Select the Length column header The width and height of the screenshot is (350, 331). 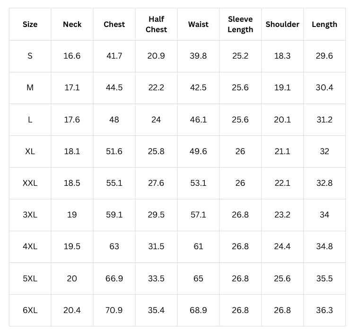pyautogui.click(x=324, y=24)
